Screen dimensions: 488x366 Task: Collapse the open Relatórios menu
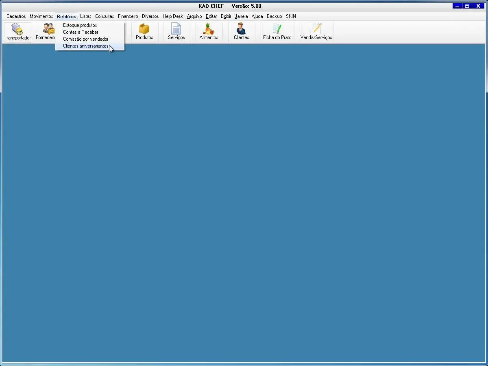click(66, 16)
